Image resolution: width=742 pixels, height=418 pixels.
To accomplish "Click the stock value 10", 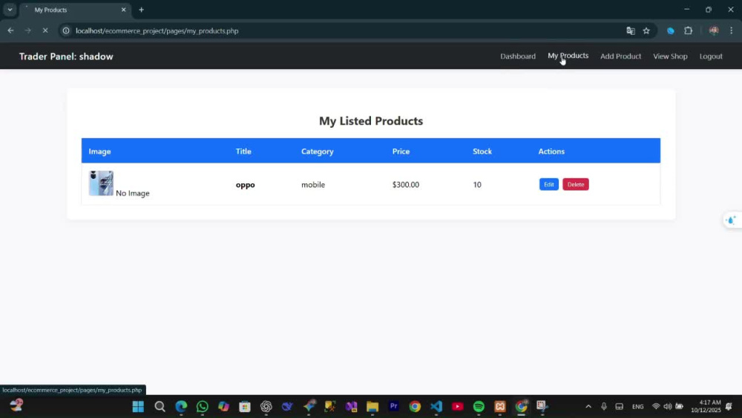I will click(x=477, y=185).
